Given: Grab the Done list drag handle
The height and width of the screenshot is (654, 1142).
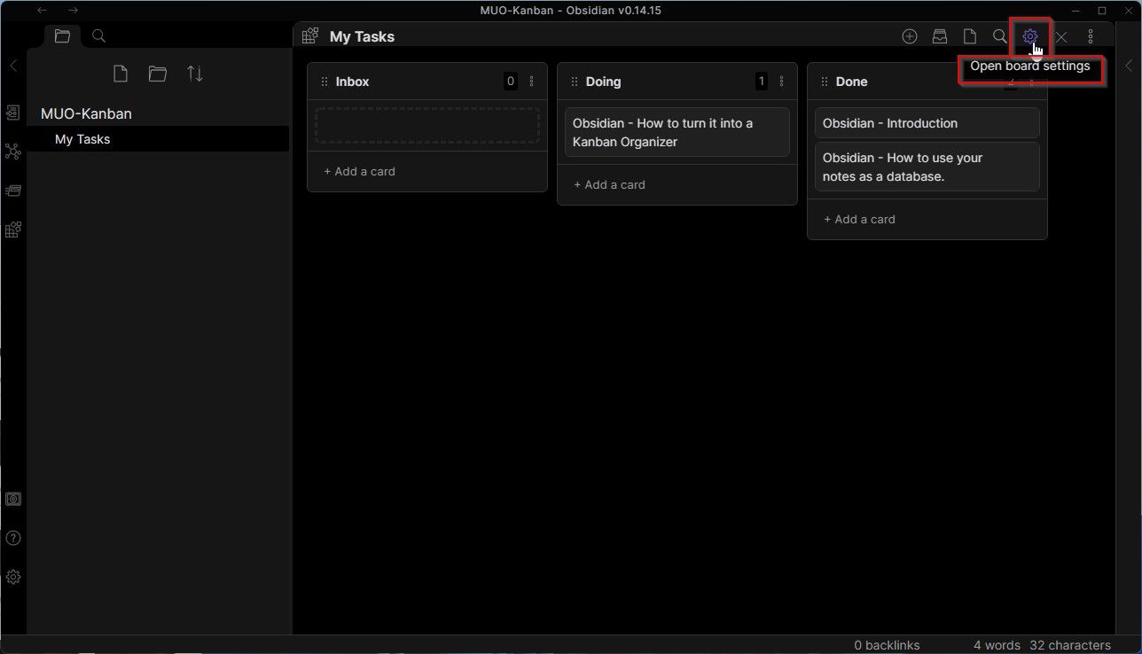Looking at the screenshot, I should [825, 82].
